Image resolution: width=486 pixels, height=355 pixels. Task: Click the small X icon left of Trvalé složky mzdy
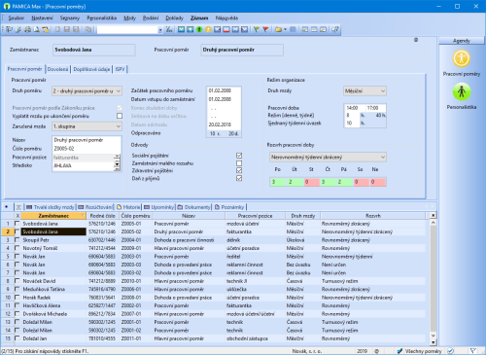click(18, 207)
